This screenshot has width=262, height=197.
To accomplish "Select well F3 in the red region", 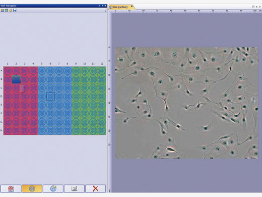I will coord(25,114).
